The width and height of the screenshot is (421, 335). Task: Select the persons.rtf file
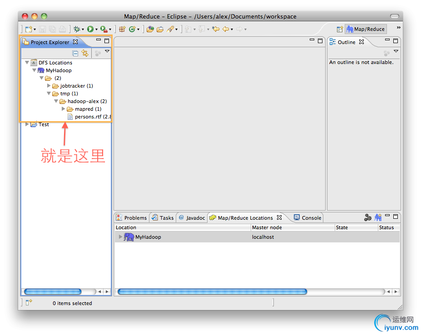(89, 117)
